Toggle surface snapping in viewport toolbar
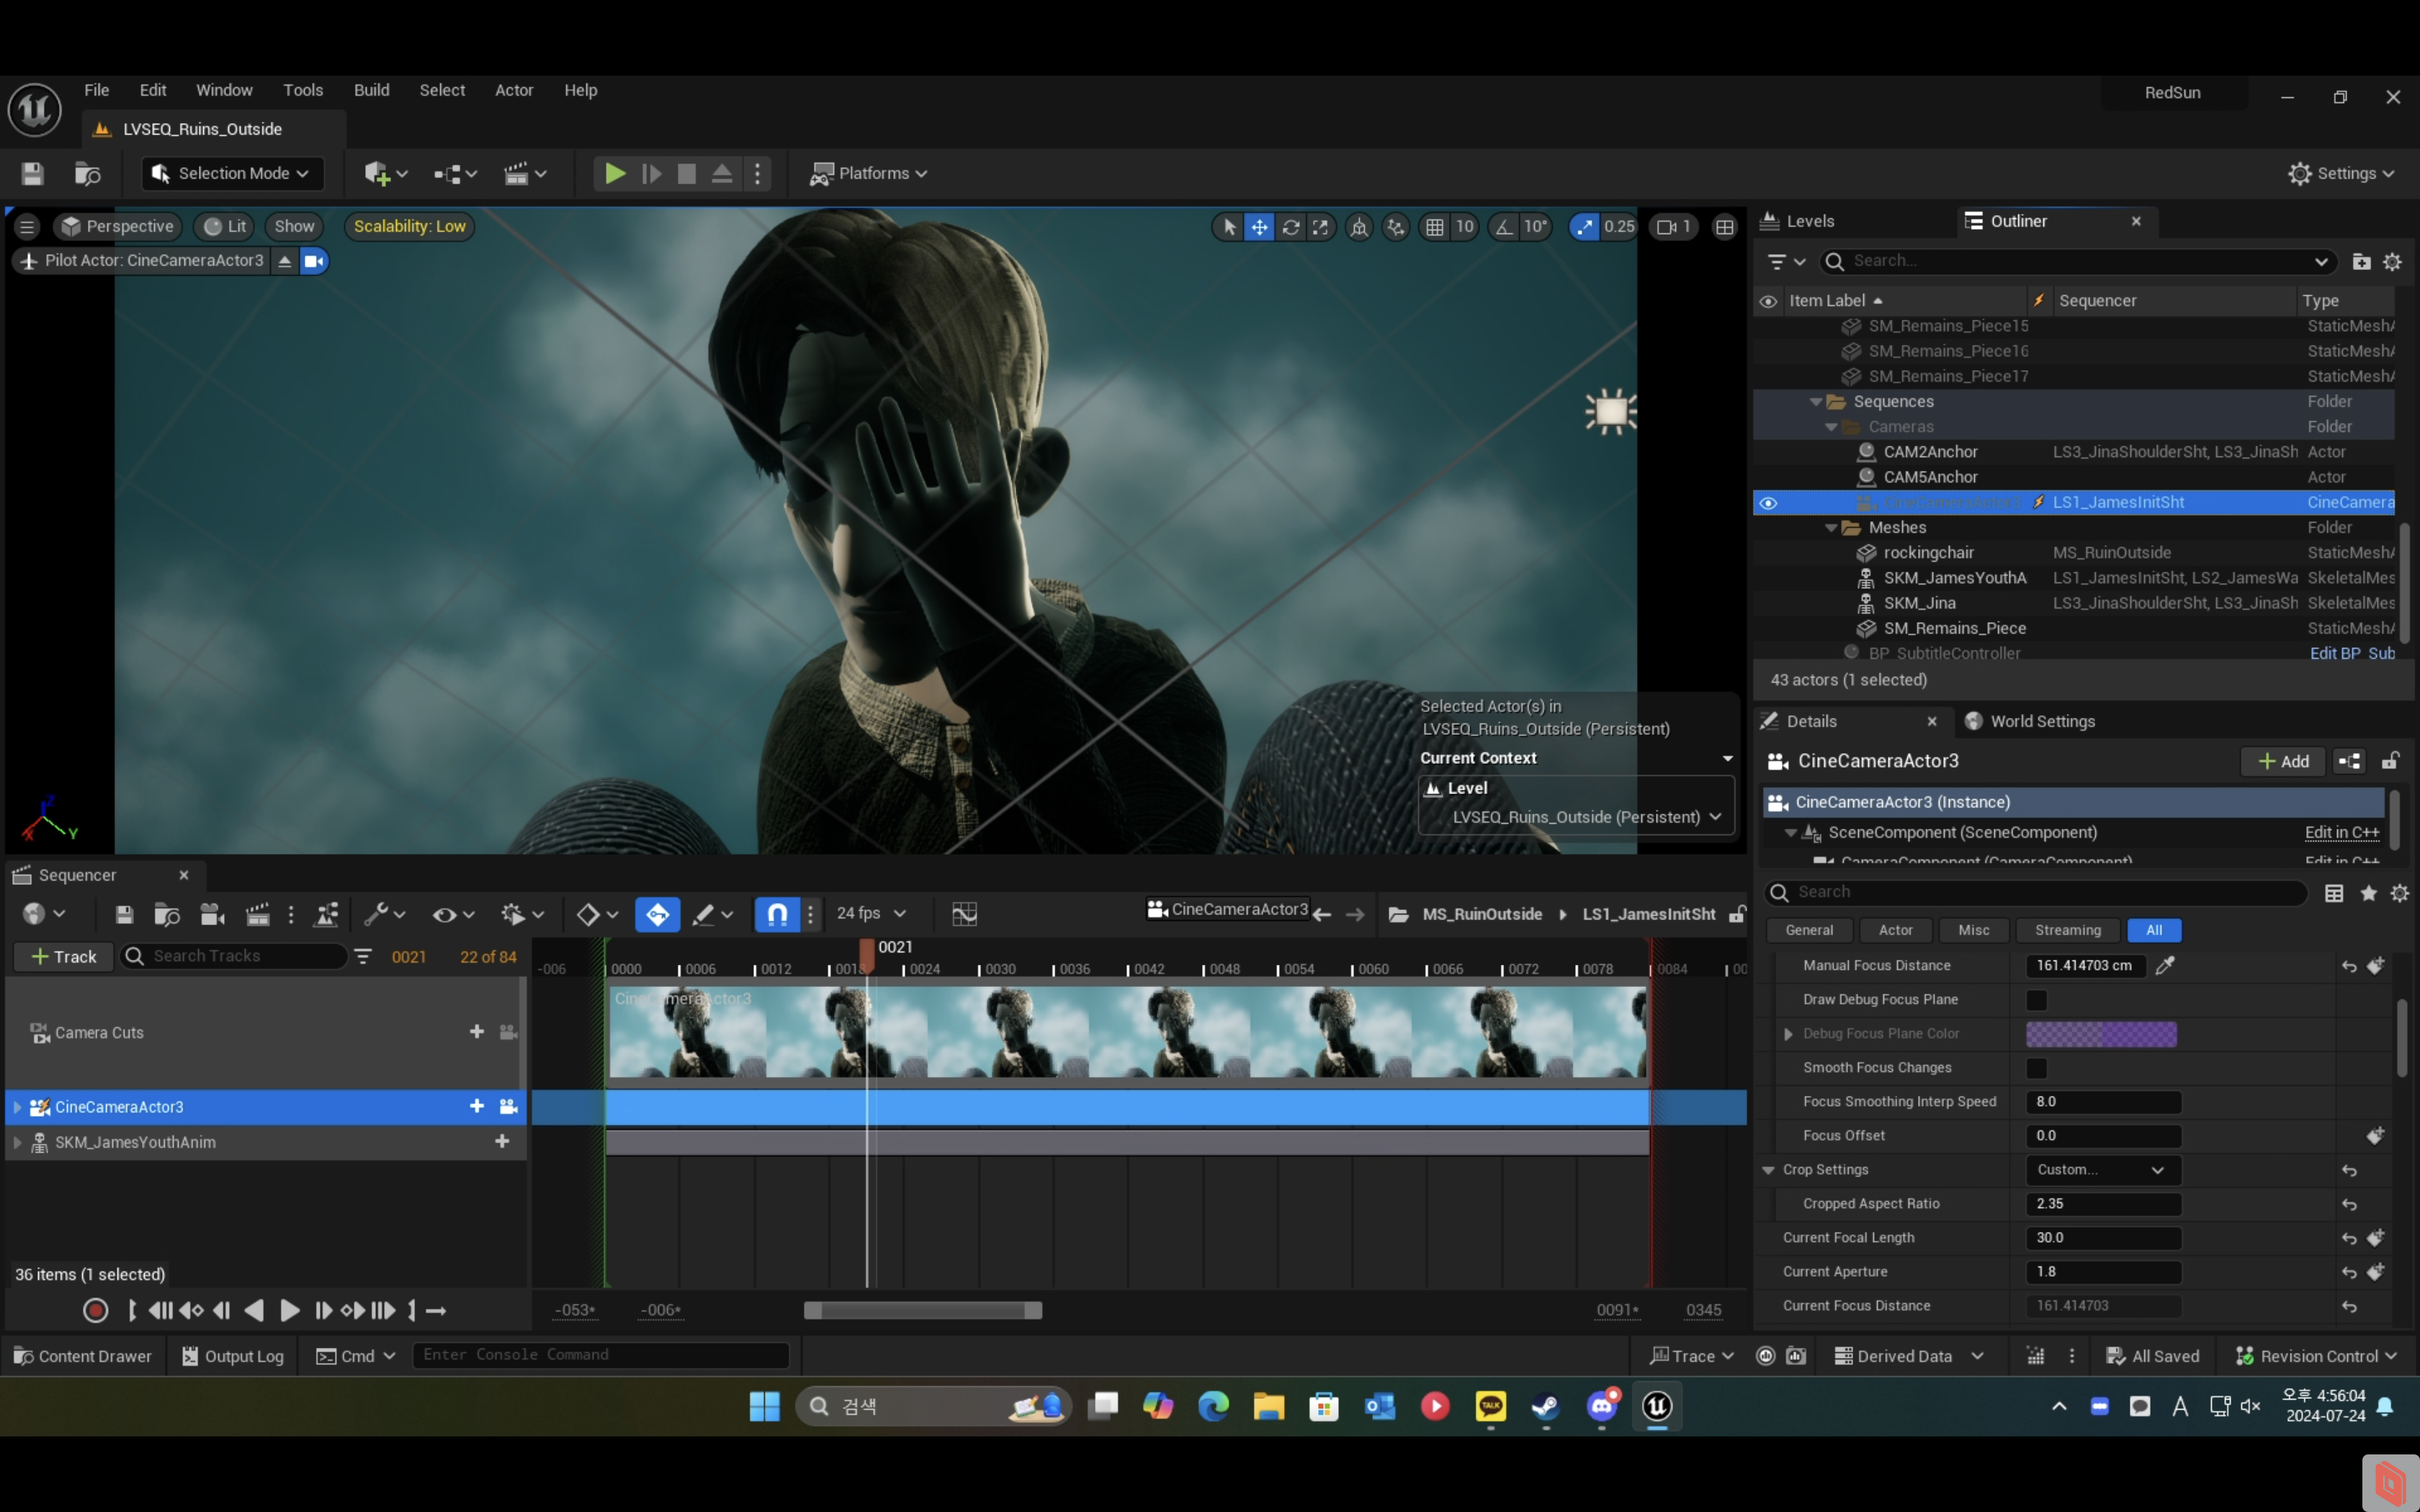The height and width of the screenshot is (1512, 2420). coord(1395,227)
